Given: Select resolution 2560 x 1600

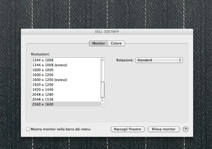Looking at the screenshot, I should [x=66, y=104].
